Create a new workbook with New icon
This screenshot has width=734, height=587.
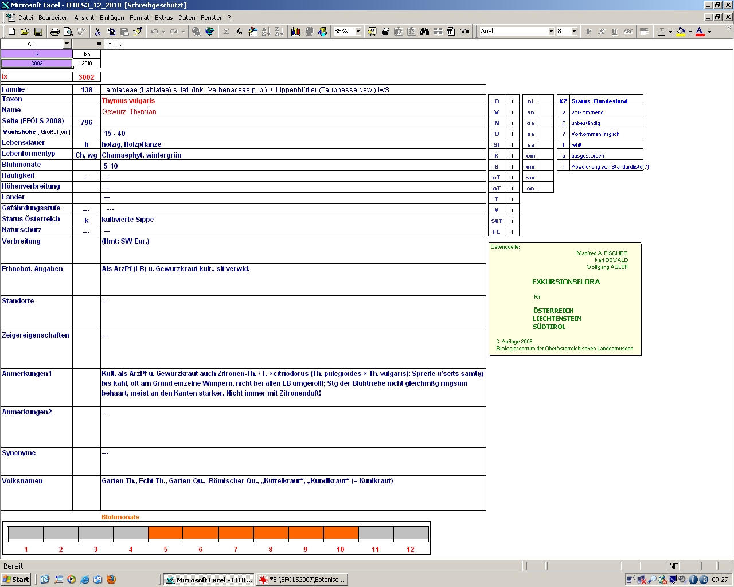pos(11,32)
